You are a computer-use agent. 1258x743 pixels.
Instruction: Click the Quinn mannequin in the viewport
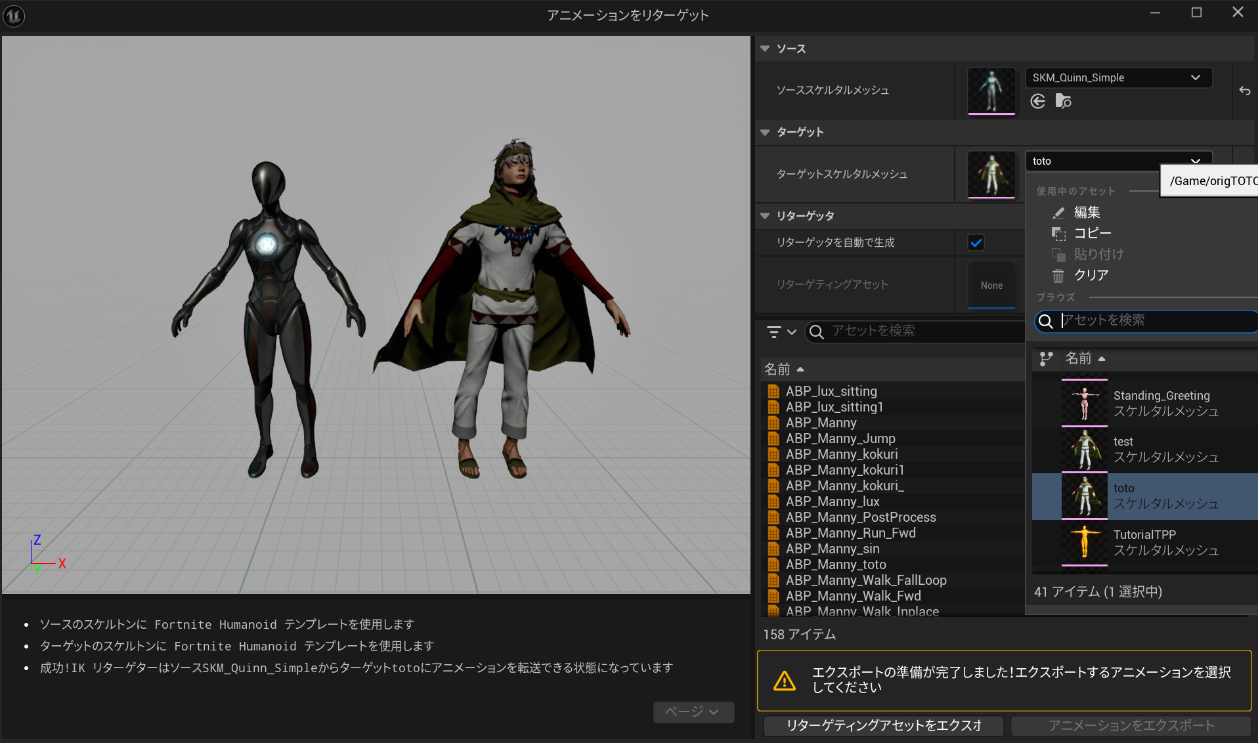268,318
